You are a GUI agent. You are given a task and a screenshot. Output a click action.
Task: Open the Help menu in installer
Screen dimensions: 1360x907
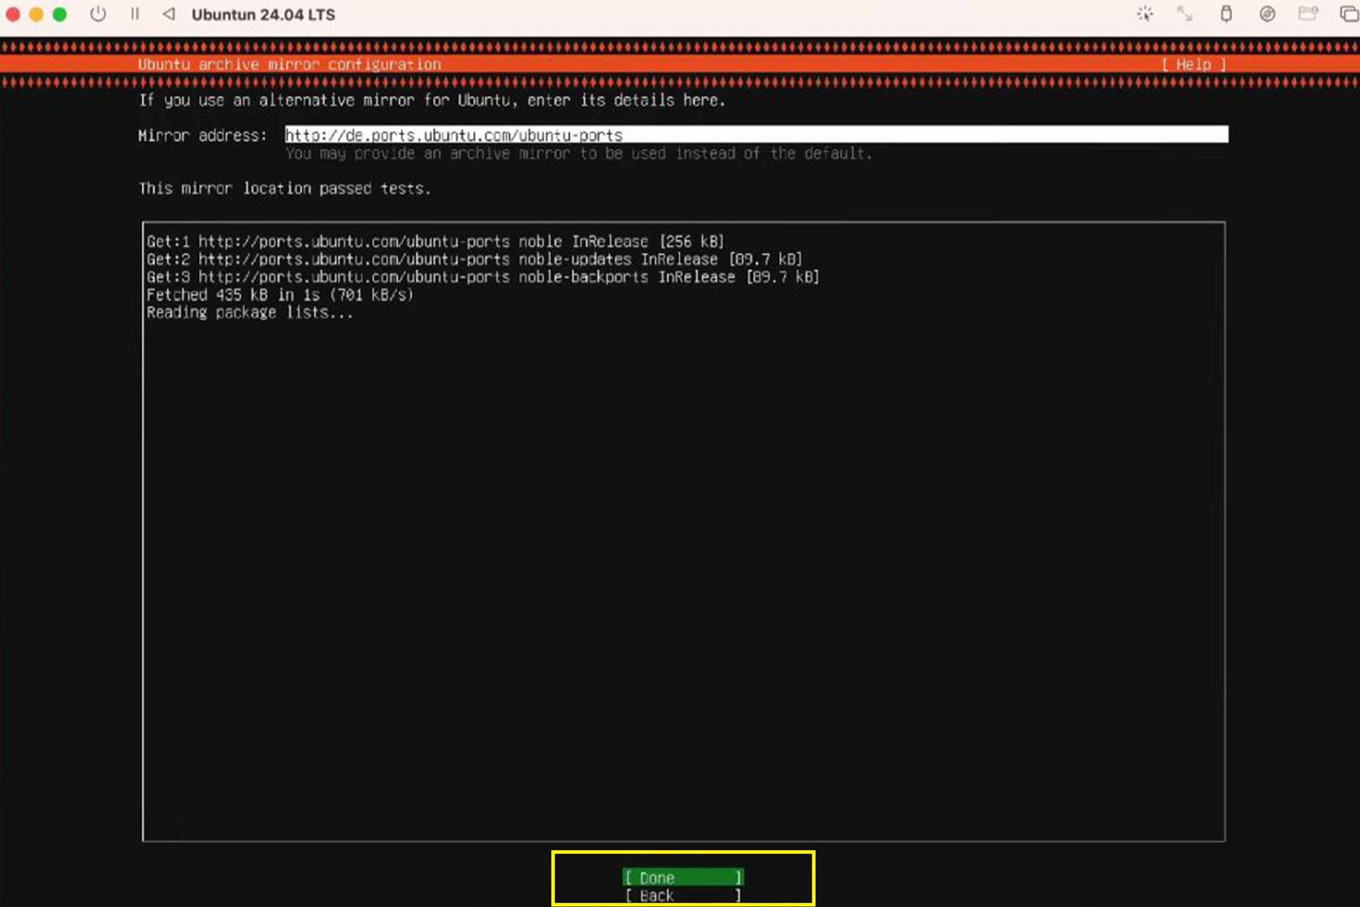[1194, 64]
